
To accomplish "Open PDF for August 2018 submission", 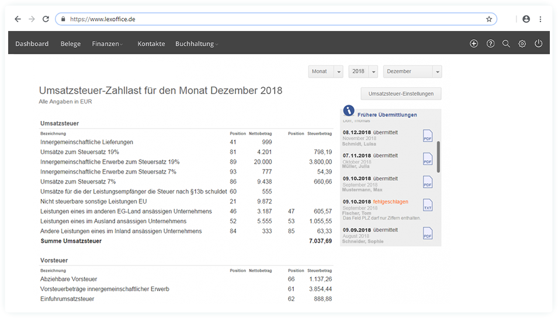I will point(427,233).
